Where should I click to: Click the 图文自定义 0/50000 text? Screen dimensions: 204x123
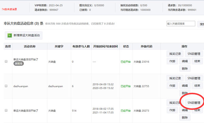pyautogui.click(x=92, y=5)
